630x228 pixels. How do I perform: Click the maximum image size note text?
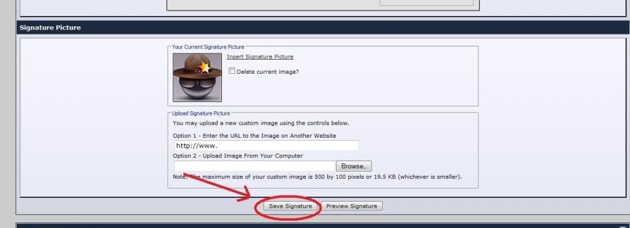(x=317, y=176)
